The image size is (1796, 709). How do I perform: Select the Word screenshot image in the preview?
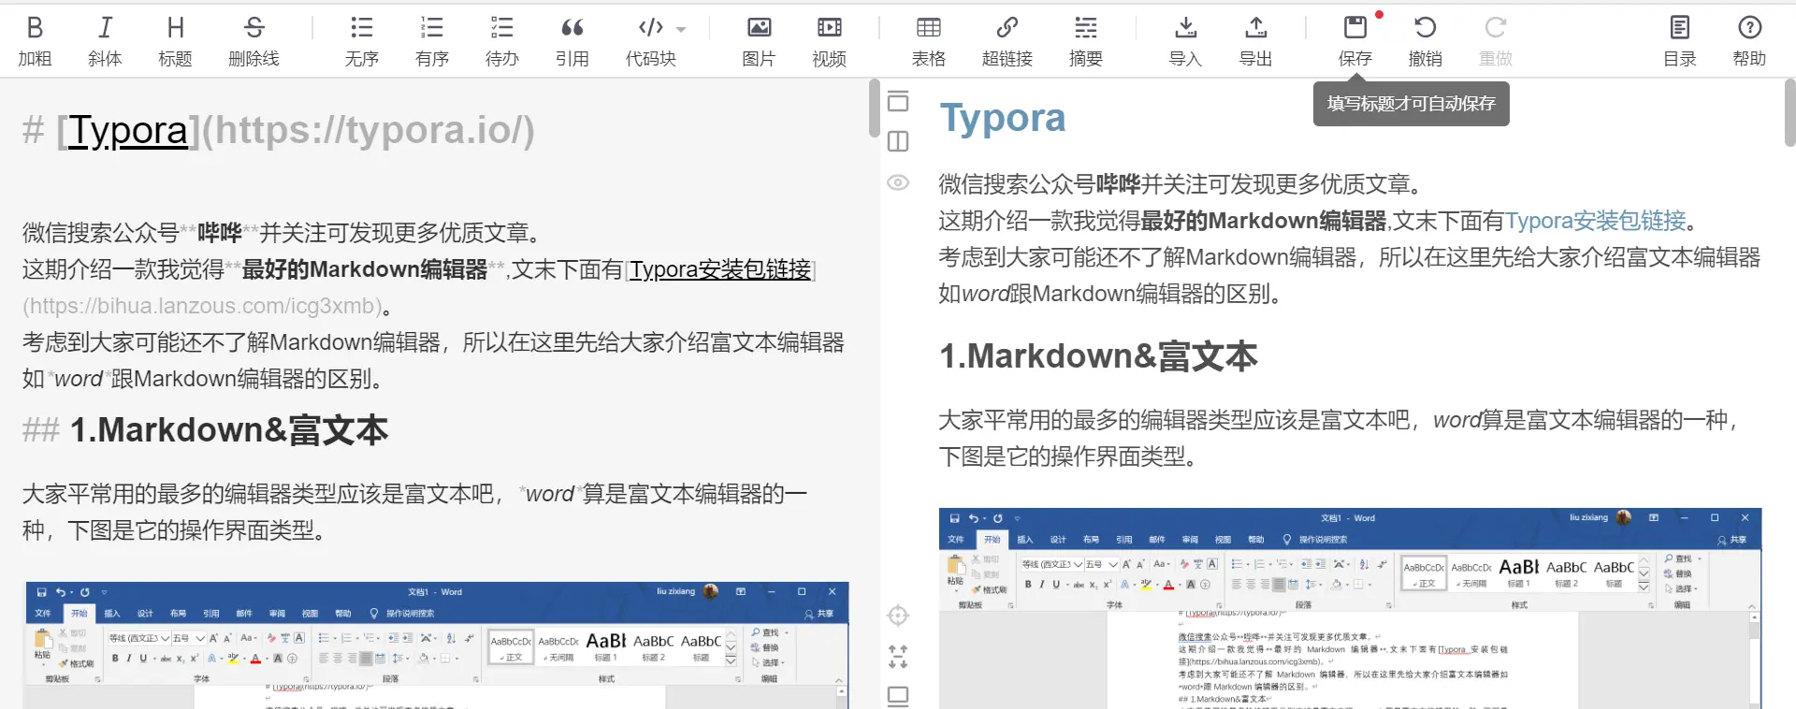(1350, 608)
